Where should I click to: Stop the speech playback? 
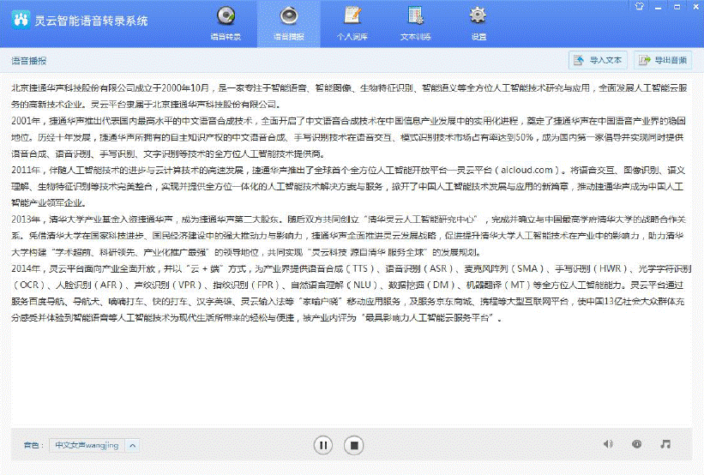point(353,445)
